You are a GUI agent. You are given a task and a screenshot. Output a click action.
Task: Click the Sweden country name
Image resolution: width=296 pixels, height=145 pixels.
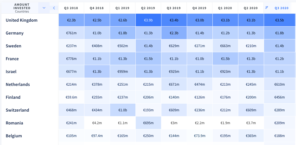(x=13, y=46)
